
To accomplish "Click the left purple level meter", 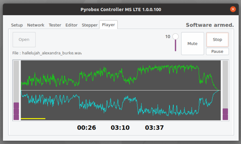I will click(16, 111).
